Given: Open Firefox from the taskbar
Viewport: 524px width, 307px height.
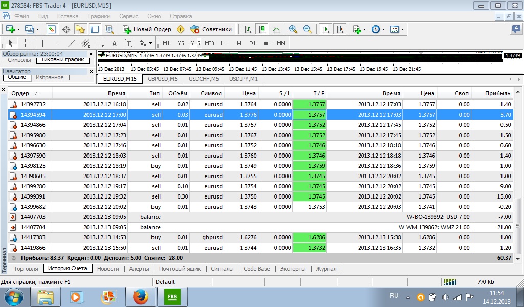Looking at the screenshot, I should point(140,297).
